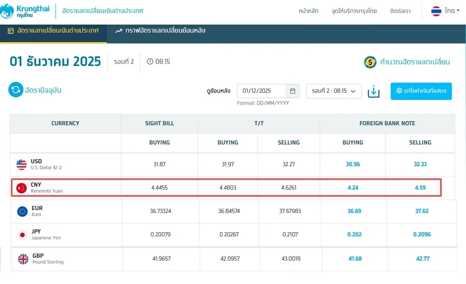This screenshot has width=466, height=284.
Task: Click JPY sight bill value 0.20079
Action: (160, 234)
